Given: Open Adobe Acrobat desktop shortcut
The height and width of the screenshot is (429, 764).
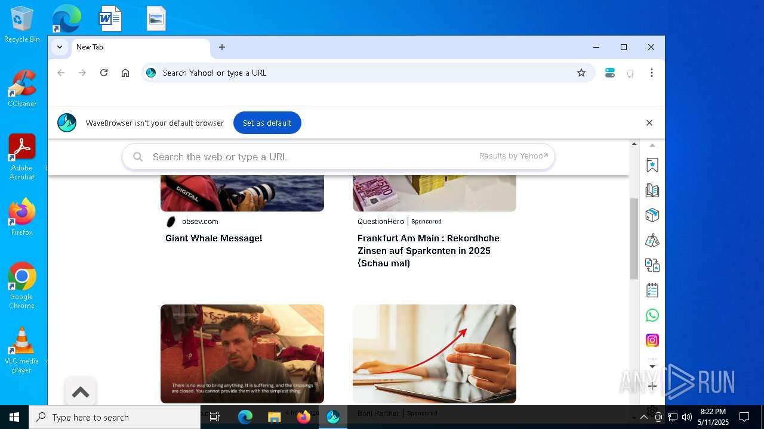Looking at the screenshot, I should tap(22, 157).
